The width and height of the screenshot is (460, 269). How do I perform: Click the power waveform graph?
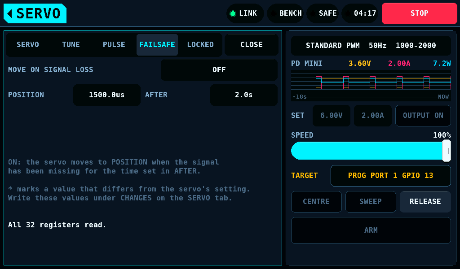click(x=371, y=86)
